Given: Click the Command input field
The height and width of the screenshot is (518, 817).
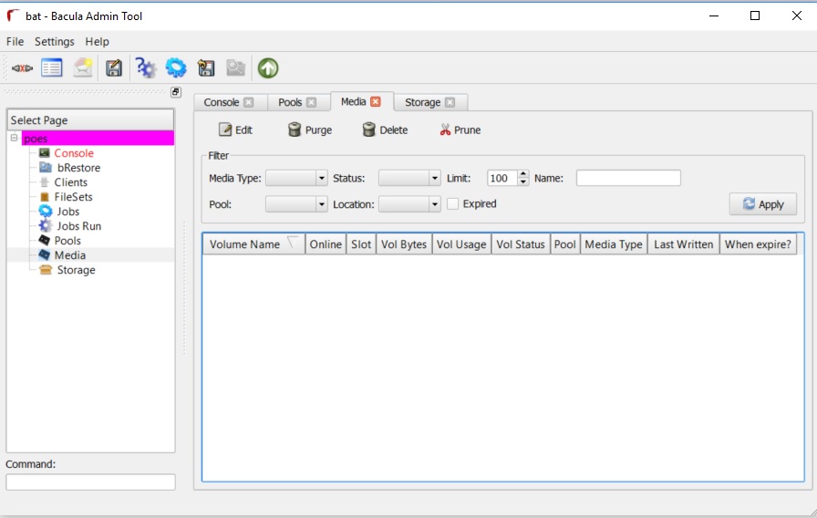Looking at the screenshot, I should [90, 482].
